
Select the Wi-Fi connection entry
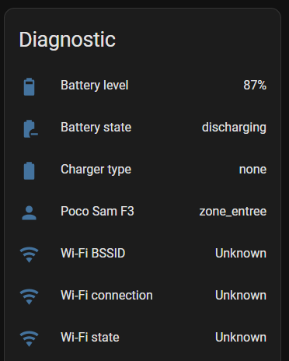pyautogui.click(x=143, y=296)
